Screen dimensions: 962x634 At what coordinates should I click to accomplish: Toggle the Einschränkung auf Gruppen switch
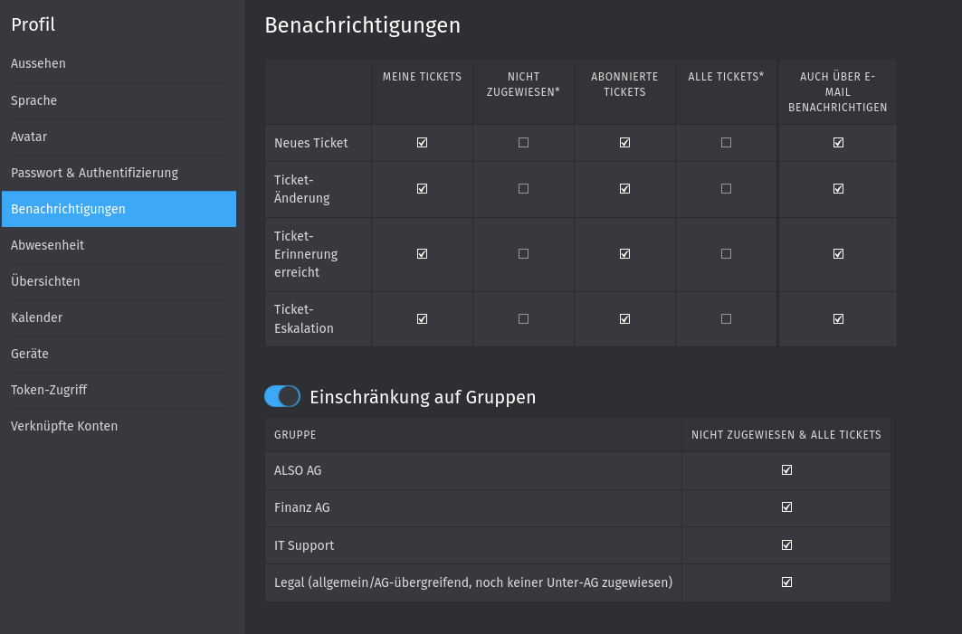click(282, 396)
